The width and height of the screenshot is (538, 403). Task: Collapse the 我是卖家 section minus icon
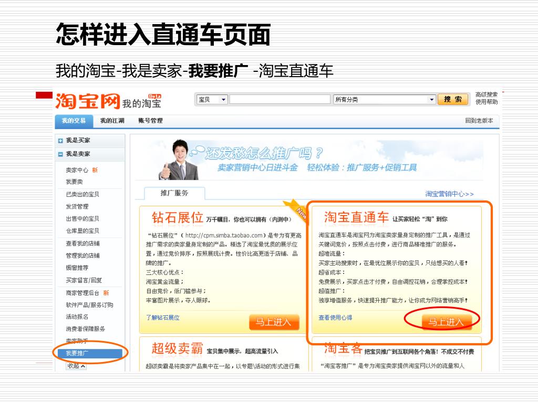pos(60,154)
